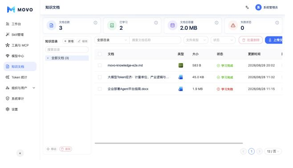Go to 工具与 MCP page

pos(20,45)
